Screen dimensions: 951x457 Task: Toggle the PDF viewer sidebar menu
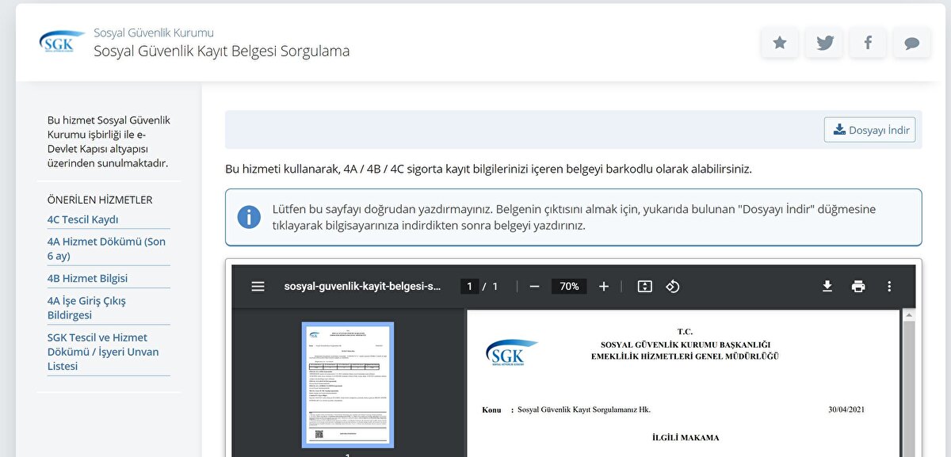pos(258,287)
